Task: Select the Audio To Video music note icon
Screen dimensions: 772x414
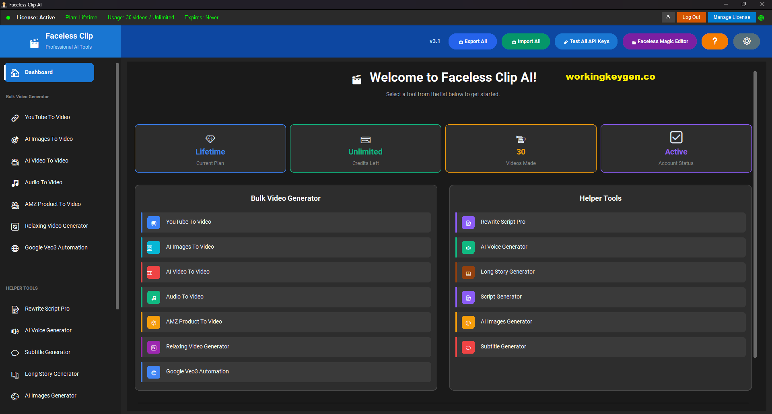Action: click(15, 183)
